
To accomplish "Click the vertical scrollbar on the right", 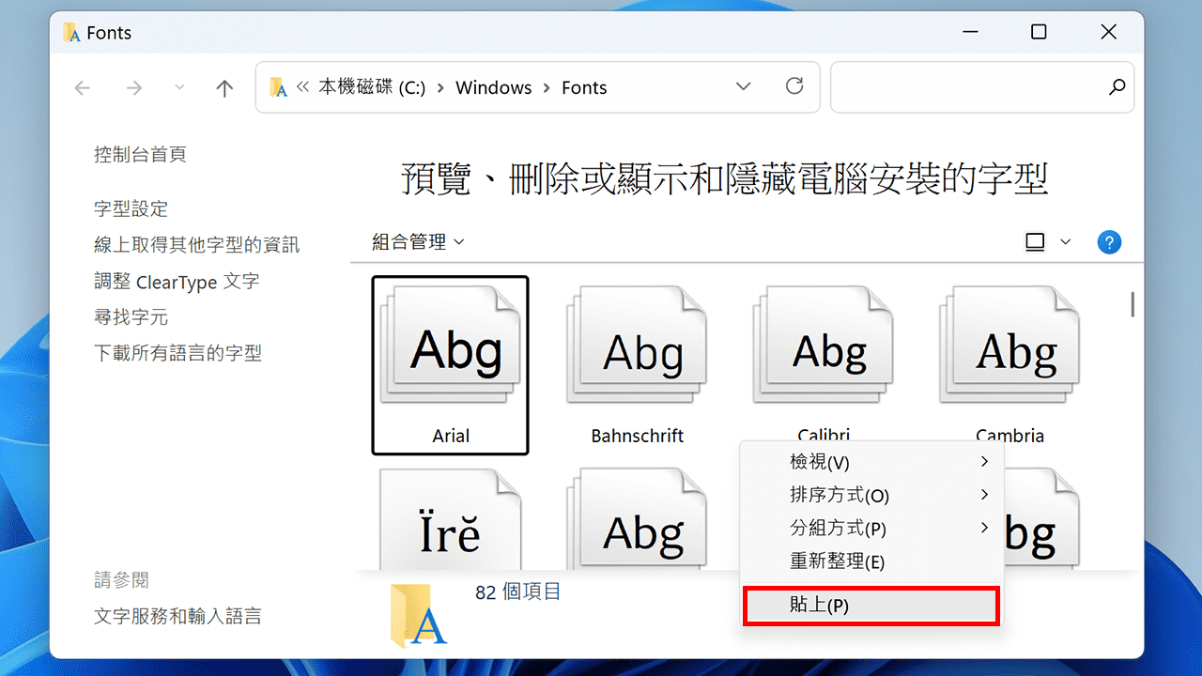I will (x=1133, y=304).
